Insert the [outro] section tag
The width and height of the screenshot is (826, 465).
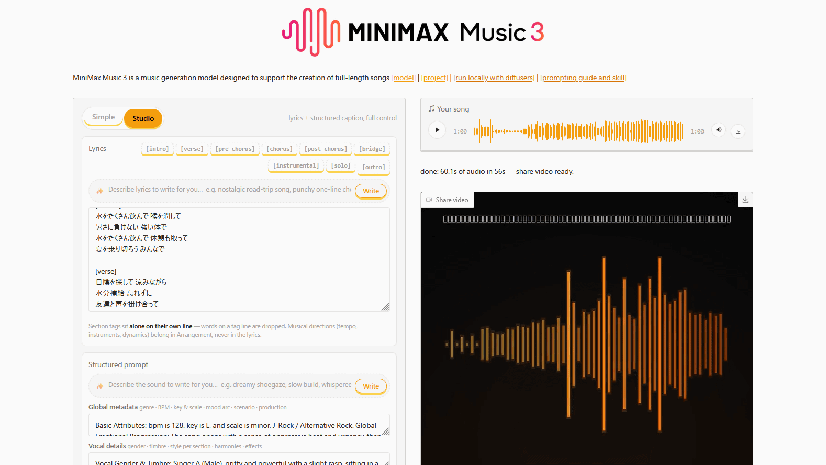374,168
